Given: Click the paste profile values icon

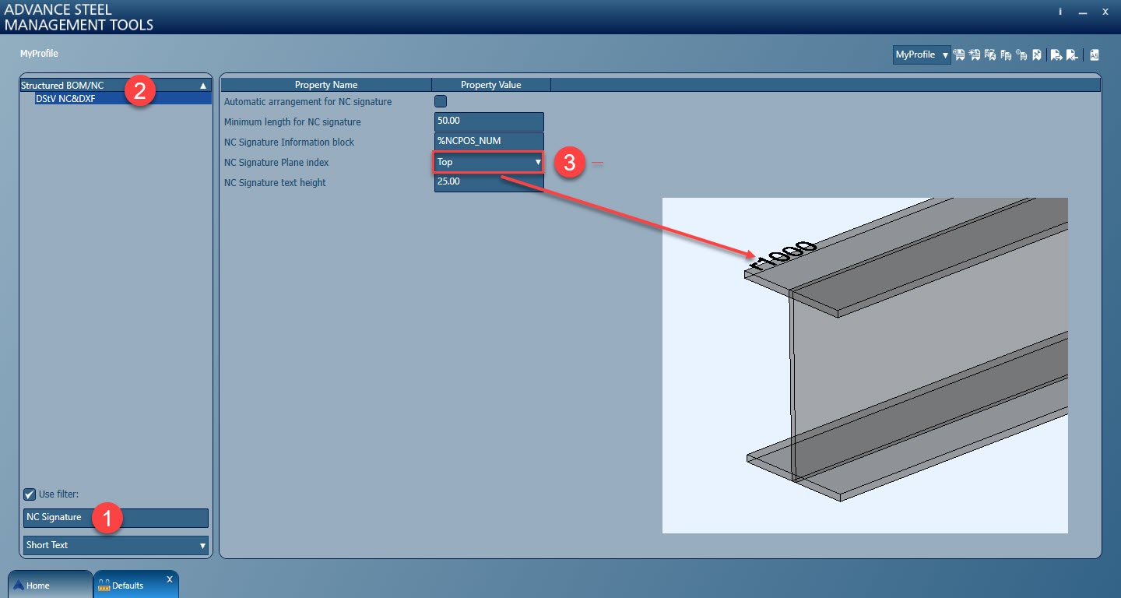Looking at the screenshot, I should pyautogui.click(x=1021, y=55).
